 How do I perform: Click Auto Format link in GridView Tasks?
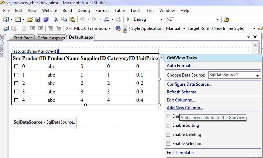[180, 66]
